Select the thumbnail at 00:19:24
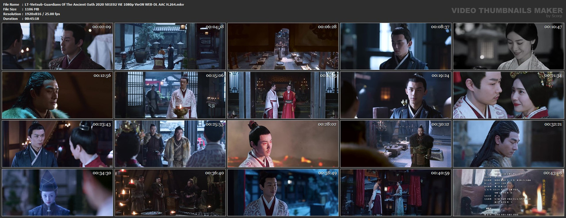Image resolution: width=566 pixels, height=218 pixels. tap(396, 95)
